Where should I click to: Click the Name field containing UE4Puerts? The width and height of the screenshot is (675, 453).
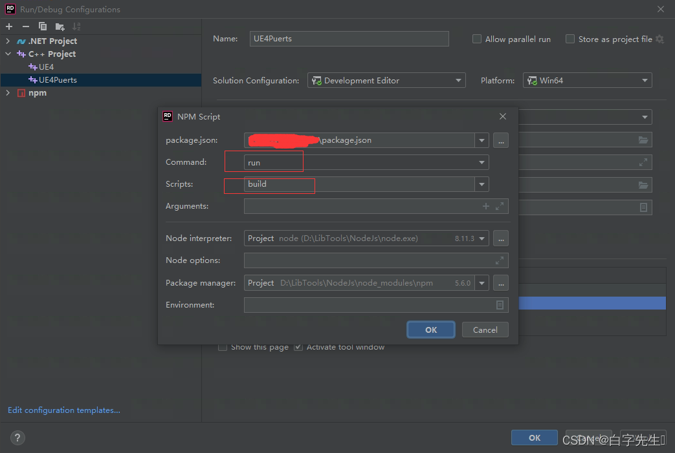[349, 39]
